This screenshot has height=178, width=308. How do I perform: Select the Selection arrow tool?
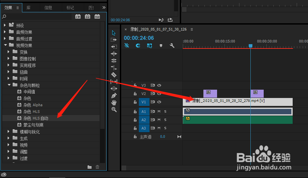(114, 33)
